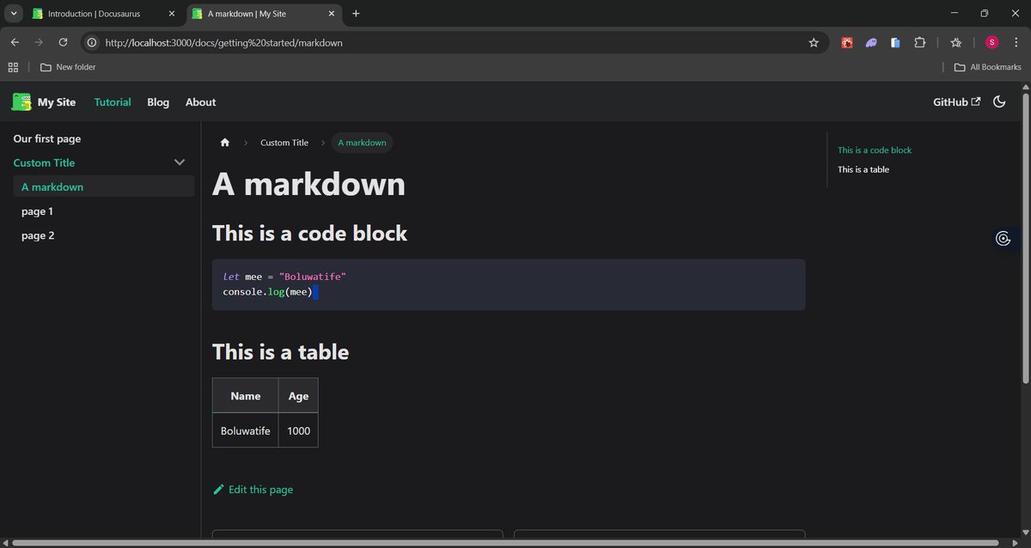1031x548 pixels.
Task: Click the Docusaurus logo next to My Site
Action: [x=21, y=102]
